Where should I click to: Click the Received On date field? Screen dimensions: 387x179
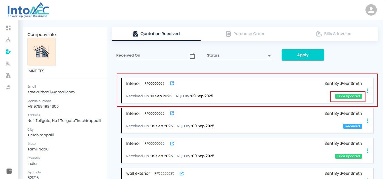[152, 55]
